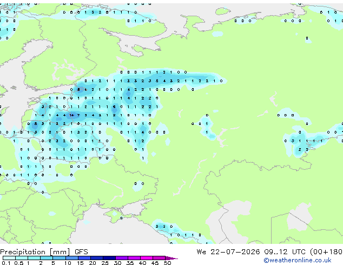Click the "(00+180" forecast offset text

tap(326, 252)
